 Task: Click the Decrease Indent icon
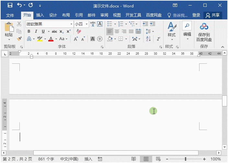[145, 24]
